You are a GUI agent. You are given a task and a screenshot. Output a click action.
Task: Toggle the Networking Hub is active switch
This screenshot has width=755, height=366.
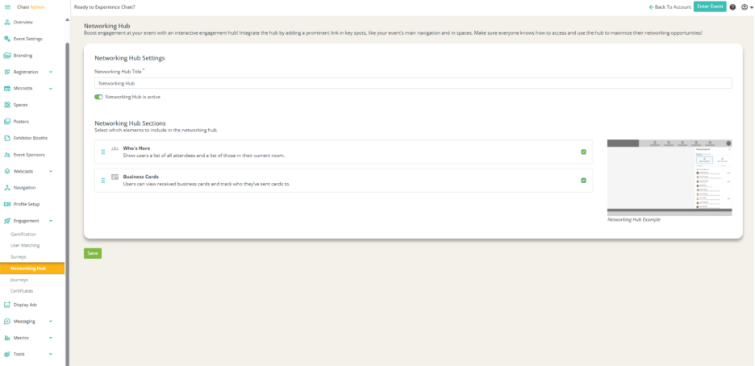tap(99, 97)
